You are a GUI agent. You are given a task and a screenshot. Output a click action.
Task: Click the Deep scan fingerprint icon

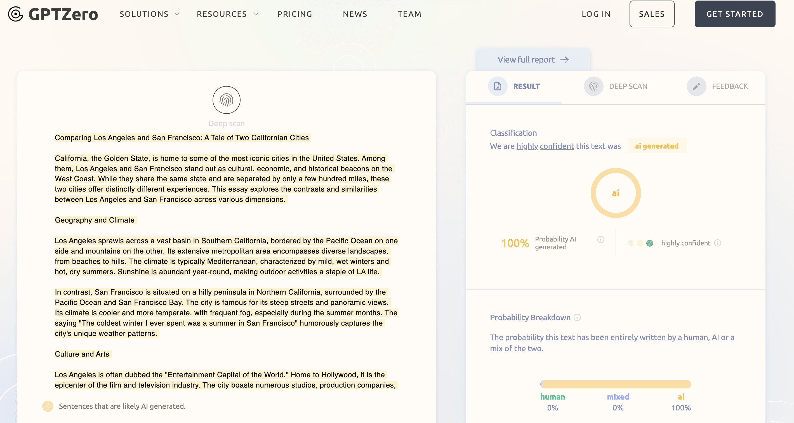pyautogui.click(x=226, y=100)
